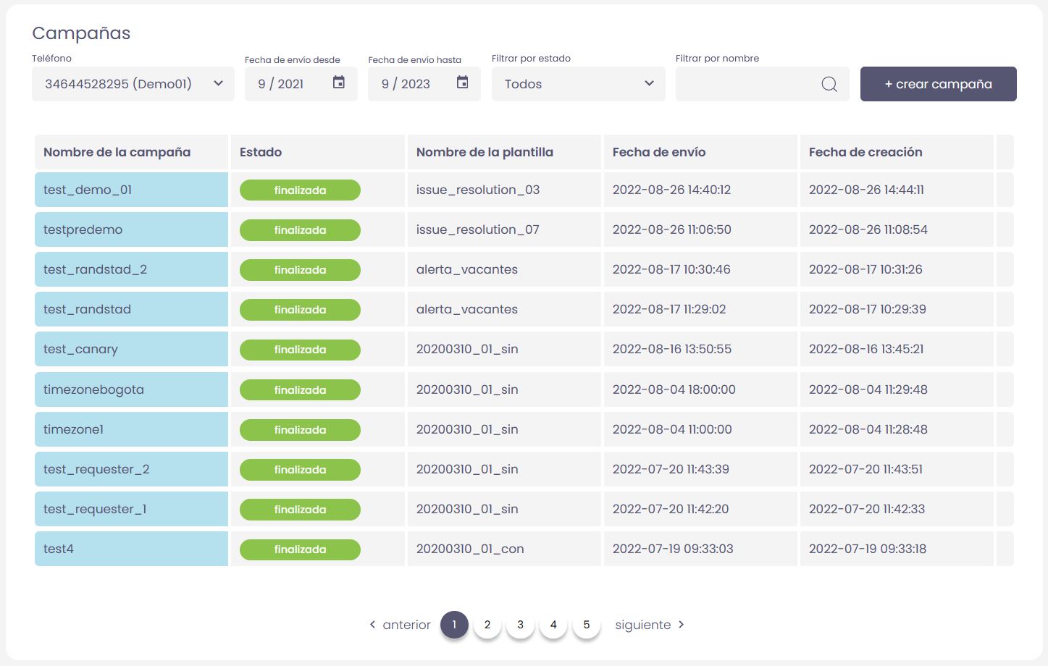Click the next page chevron arrow
The image size is (1048, 666).
681,624
